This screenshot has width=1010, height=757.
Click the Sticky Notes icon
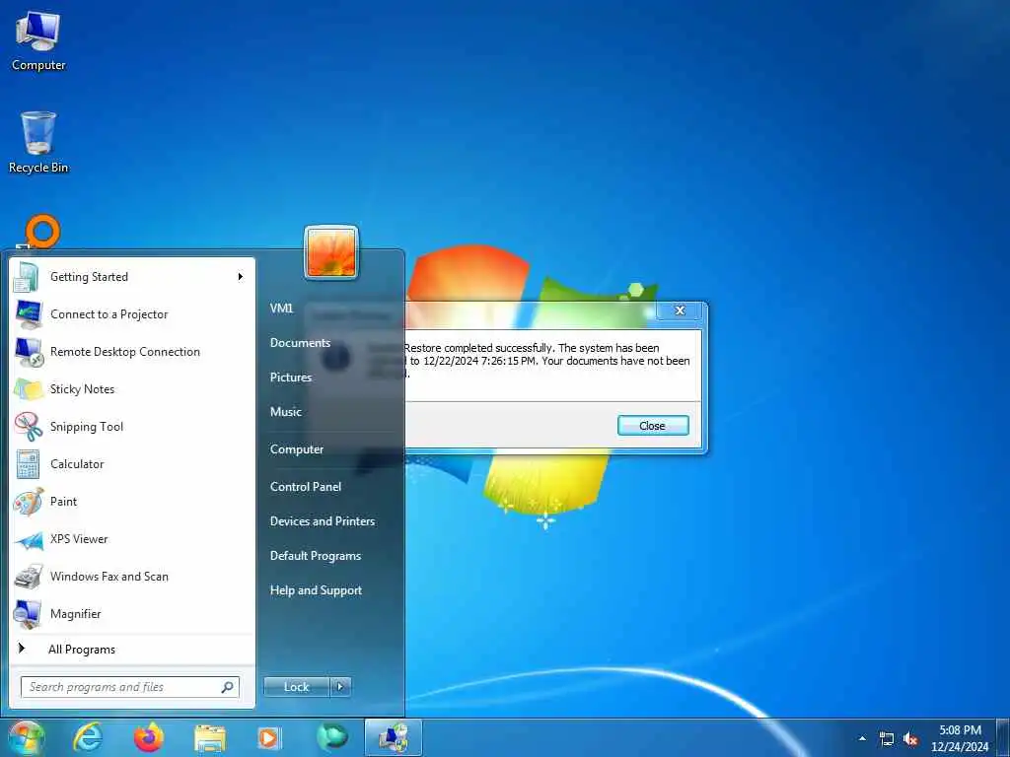click(x=29, y=388)
